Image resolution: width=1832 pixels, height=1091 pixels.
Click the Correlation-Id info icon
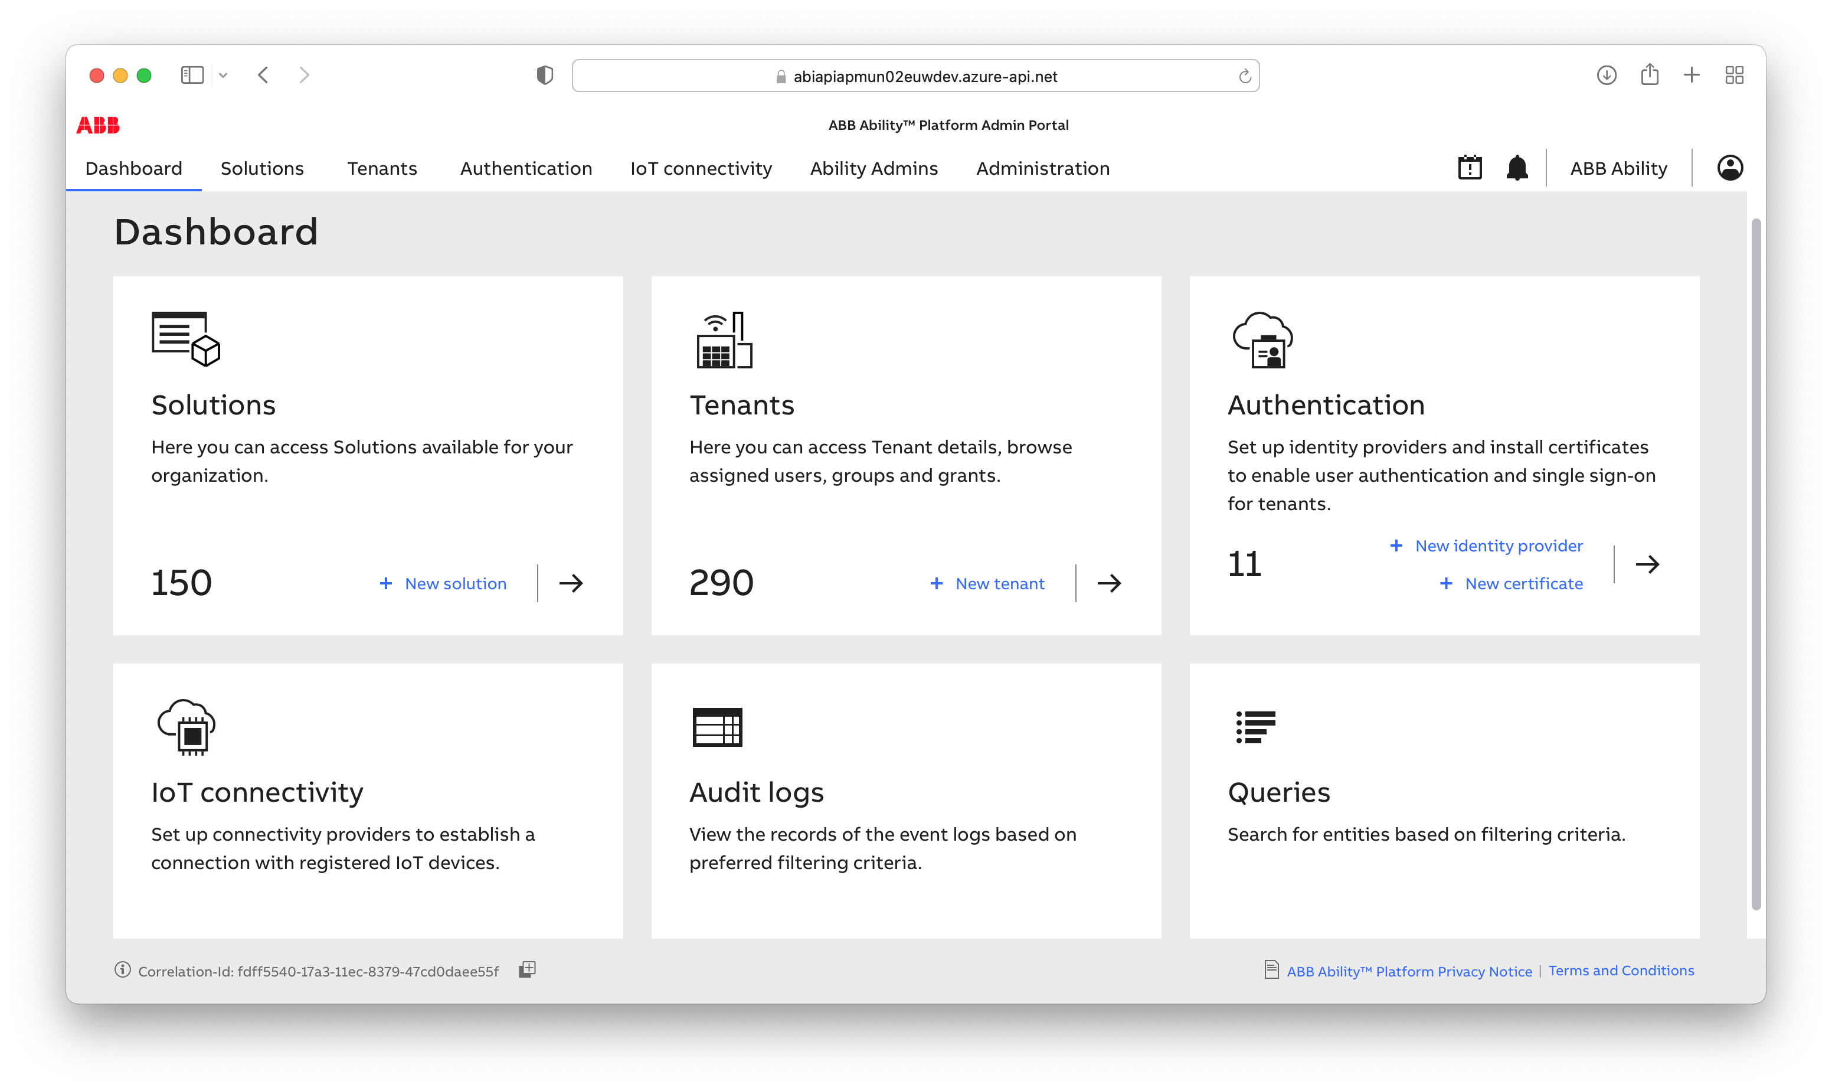point(122,970)
